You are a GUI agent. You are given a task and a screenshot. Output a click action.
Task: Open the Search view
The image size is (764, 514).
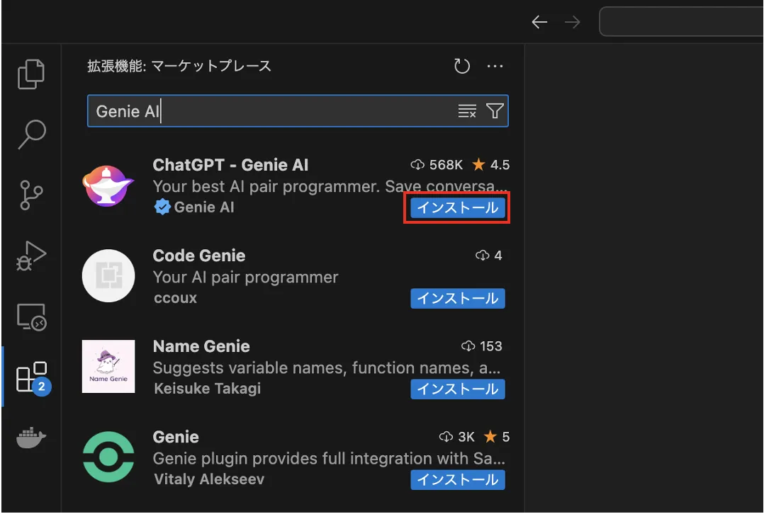coord(31,134)
